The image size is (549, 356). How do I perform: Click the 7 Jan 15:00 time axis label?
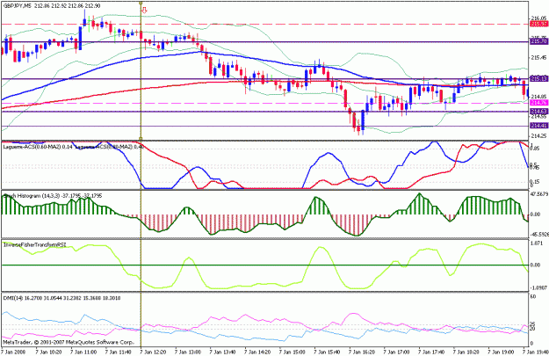click(293, 352)
